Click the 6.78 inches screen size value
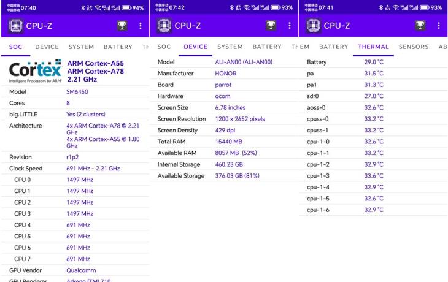 pos(230,108)
